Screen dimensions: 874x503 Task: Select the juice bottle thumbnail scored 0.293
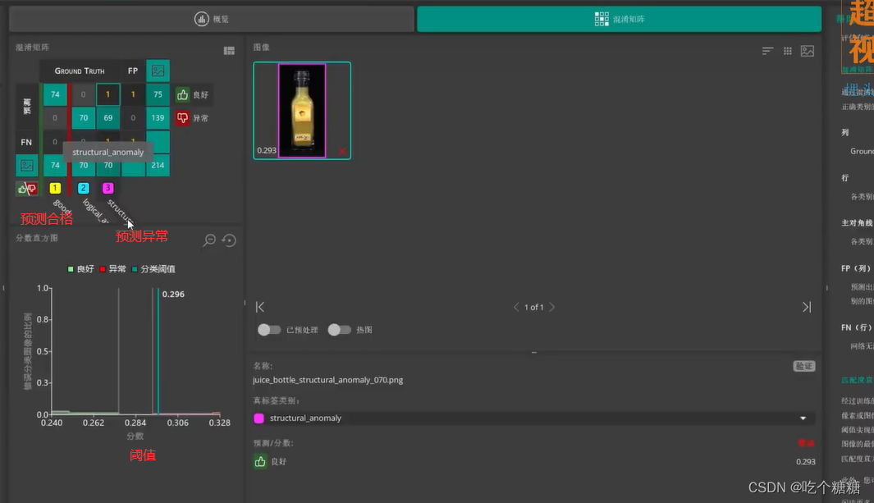tap(302, 110)
